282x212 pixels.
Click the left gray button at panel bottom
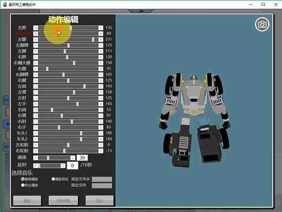click(27, 201)
